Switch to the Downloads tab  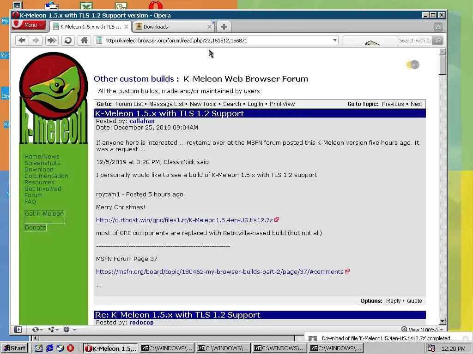[174, 27]
